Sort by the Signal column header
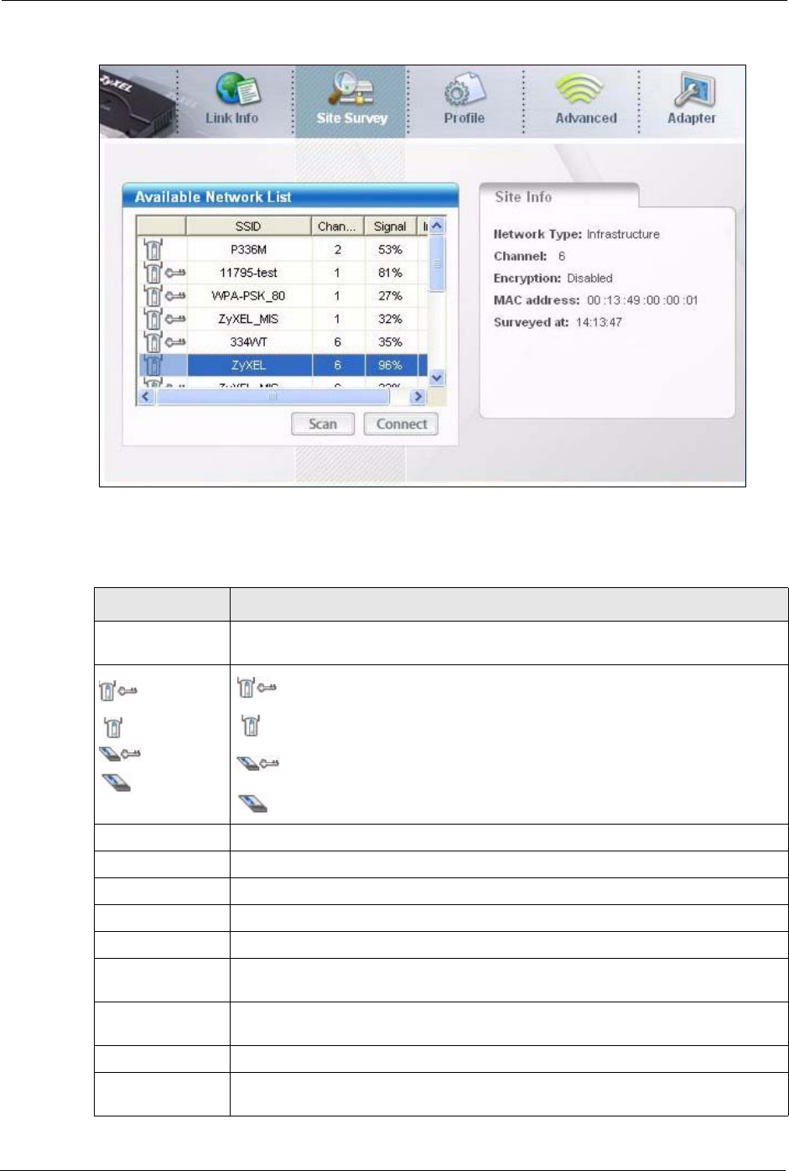The image size is (789, 1171). pos(390,226)
